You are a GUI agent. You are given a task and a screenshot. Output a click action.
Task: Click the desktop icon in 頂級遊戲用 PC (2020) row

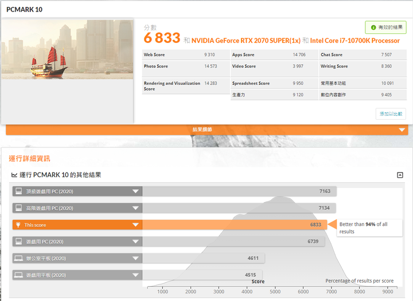pyautogui.click(x=19, y=191)
